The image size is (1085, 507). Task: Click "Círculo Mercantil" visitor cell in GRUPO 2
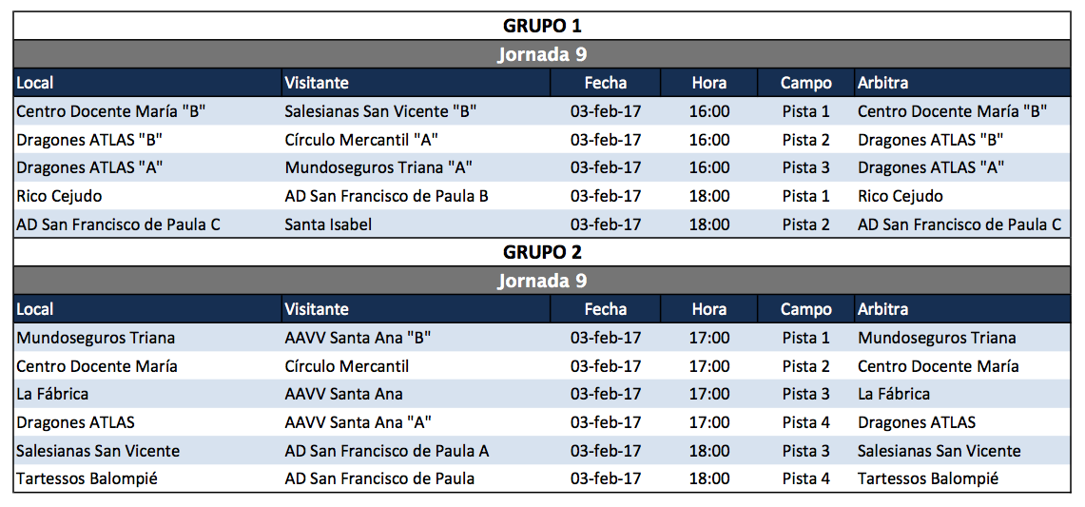tap(347, 366)
